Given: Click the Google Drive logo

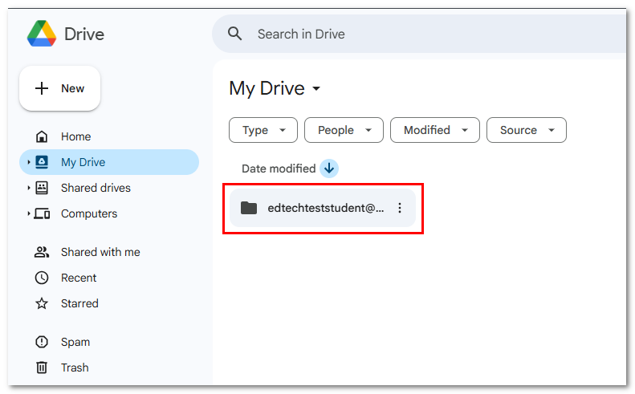Looking at the screenshot, I should pyautogui.click(x=41, y=34).
